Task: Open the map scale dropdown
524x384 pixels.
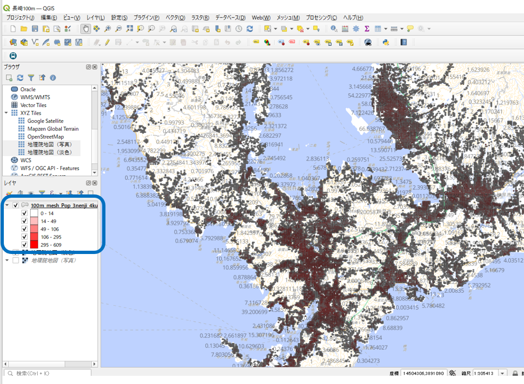Action: pyautogui.click(x=502, y=373)
